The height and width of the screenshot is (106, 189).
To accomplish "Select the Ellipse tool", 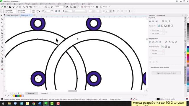I will pyautogui.click(x=2, y=40).
